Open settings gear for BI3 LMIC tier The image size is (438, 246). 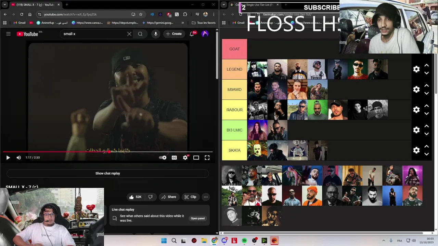coord(416,130)
